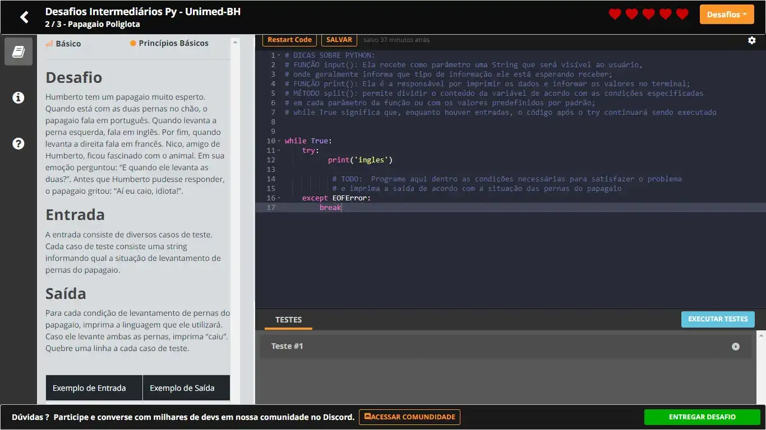Switch to the TESTES tab
The height and width of the screenshot is (430, 766).
point(288,320)
